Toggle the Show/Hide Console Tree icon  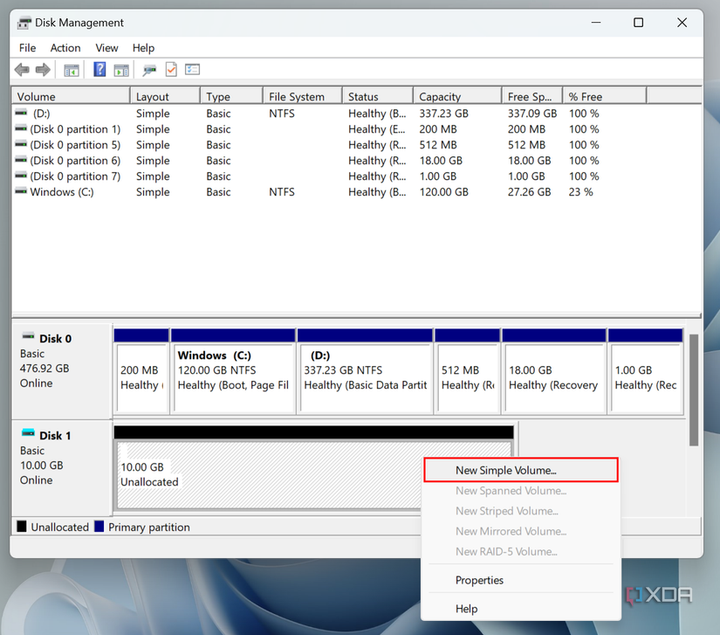(72, 70)
